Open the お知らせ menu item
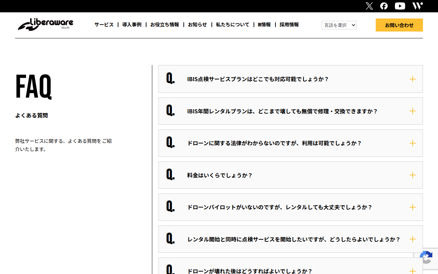 click(197, 25)
